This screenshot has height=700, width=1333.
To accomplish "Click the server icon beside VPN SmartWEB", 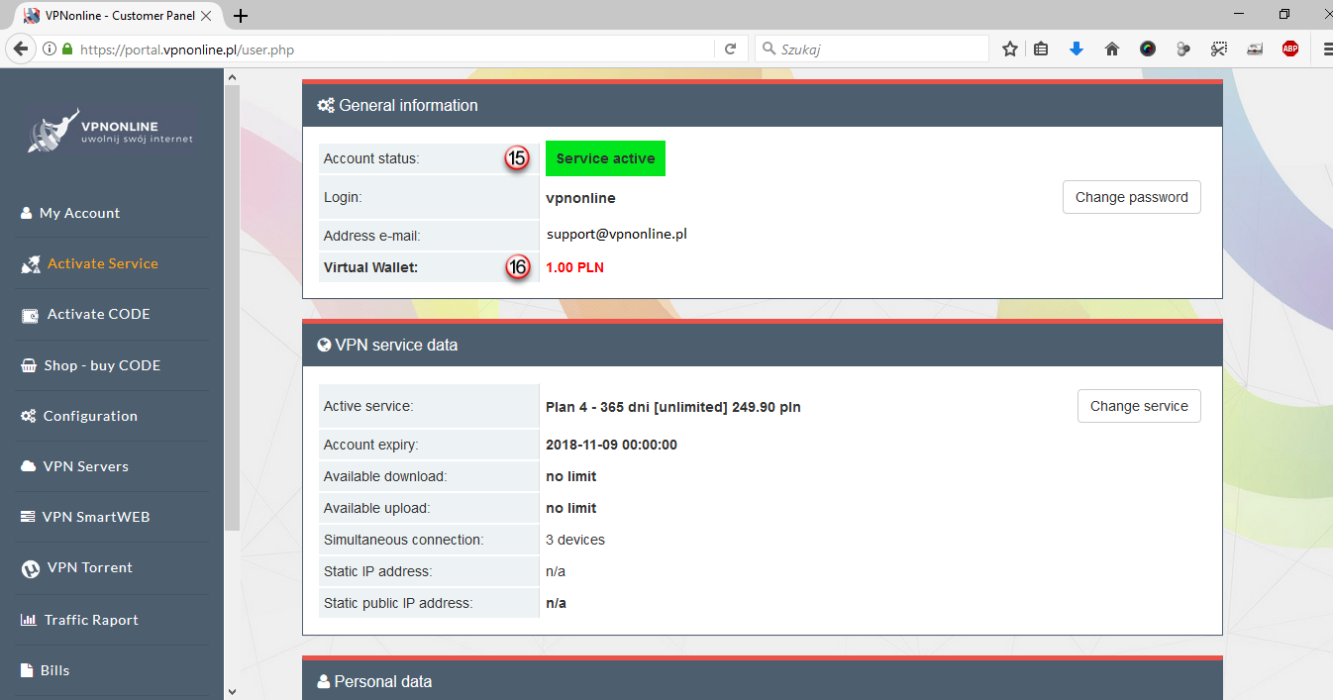I will (28, 517).
